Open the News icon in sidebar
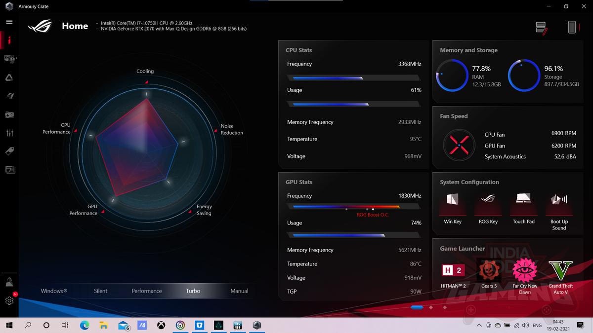 click(x=9, y=170)
